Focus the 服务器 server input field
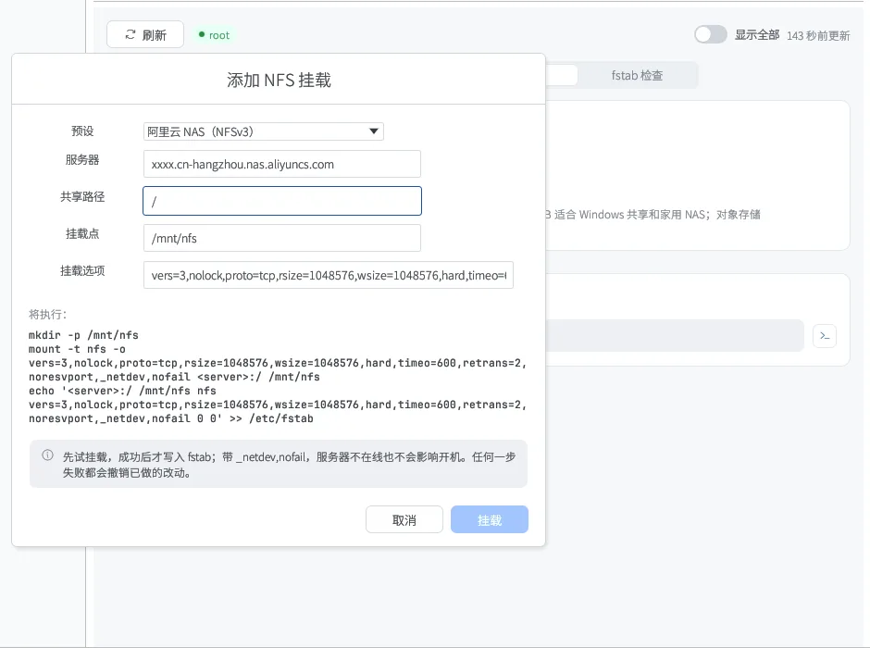 pos(282,164)
